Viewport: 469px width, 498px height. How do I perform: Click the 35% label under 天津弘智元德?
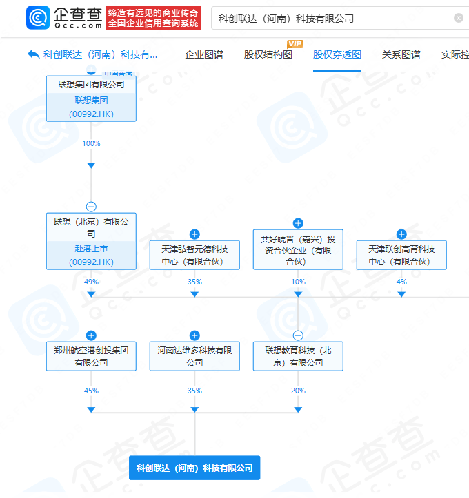[194, 282]
